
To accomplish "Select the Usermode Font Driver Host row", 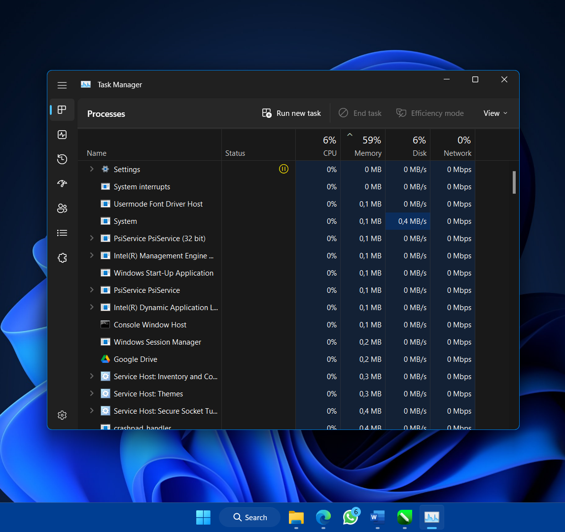I will (x=277, y=204).
